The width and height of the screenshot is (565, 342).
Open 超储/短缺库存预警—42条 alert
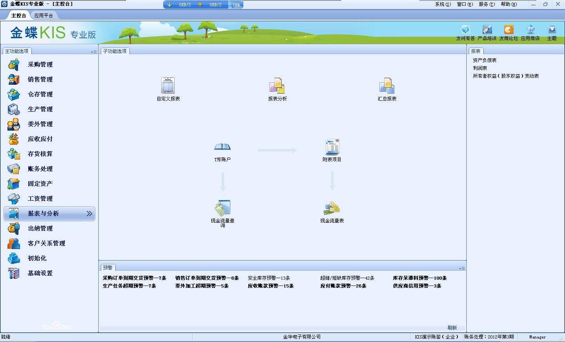(x=347, y=278)
